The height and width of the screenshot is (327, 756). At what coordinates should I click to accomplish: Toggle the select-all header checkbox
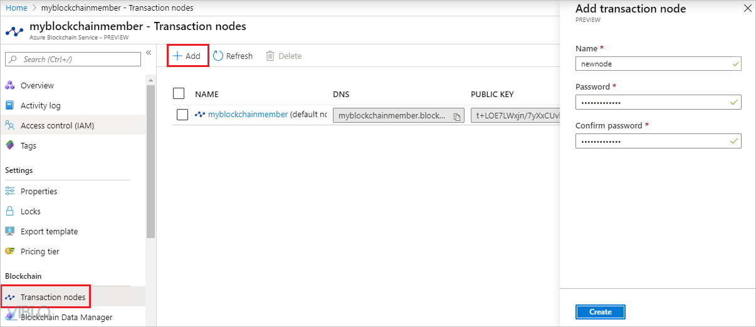179,94
